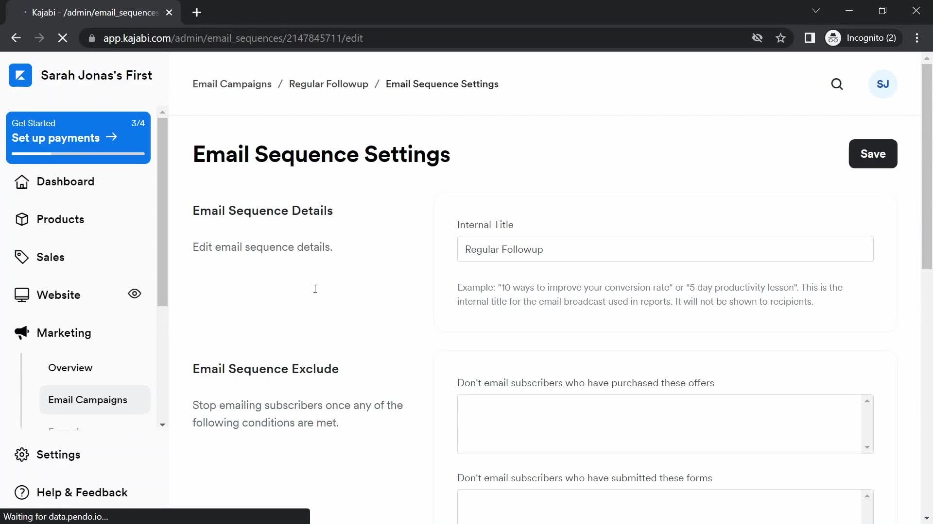The image size is (933, 524).
Task: Open the Email Campaigns breadcrumb link
Action: pyautogui.click(x=232, y=84)
